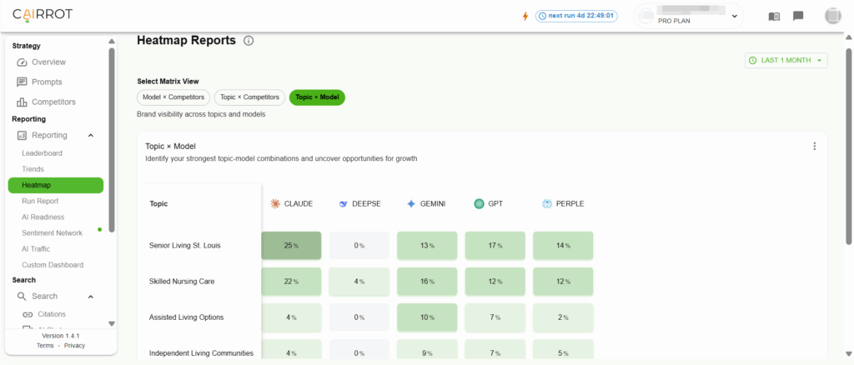Viewport: 854px width, 365px height.
Task: Click Senior Living St. Louis GPT 17% cell
Action: click(495, 245)
